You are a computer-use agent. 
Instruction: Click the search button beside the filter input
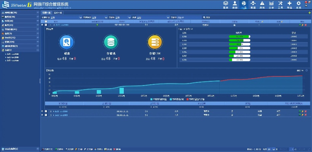(x=203, y=17)
